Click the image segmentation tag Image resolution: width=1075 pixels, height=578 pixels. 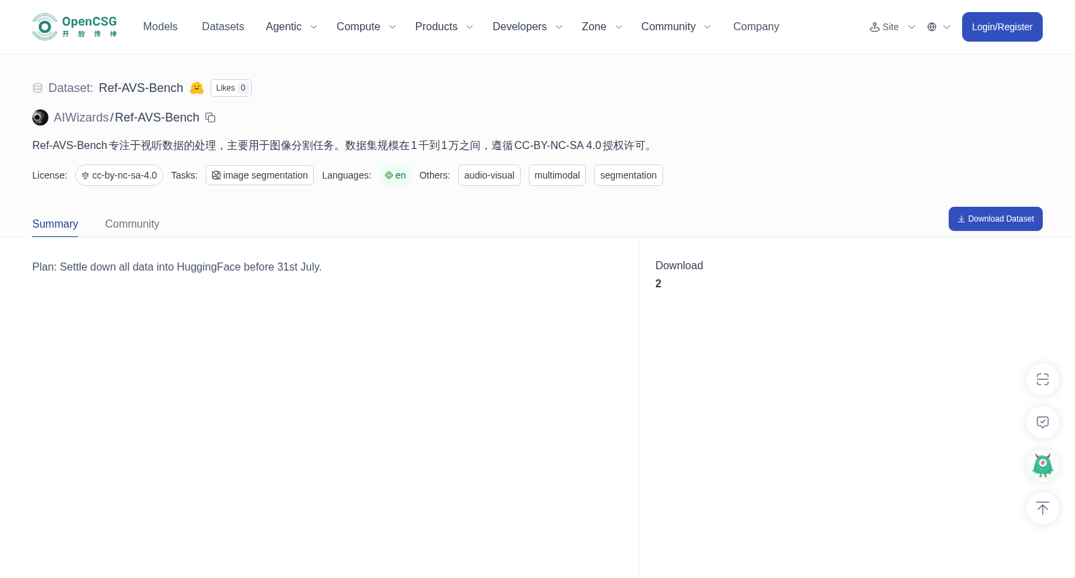[259, 175]
